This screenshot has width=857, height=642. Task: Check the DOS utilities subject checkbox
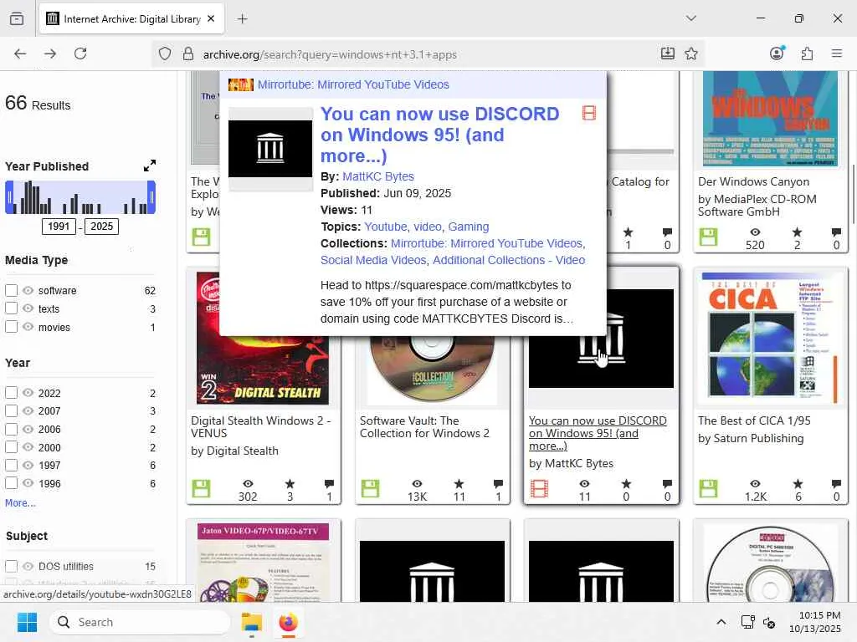coord(12,566)
